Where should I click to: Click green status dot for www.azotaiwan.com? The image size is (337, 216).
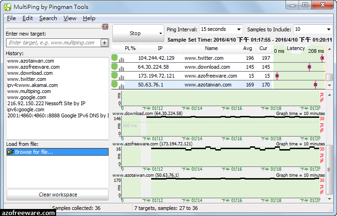click(x=115, y=84)
